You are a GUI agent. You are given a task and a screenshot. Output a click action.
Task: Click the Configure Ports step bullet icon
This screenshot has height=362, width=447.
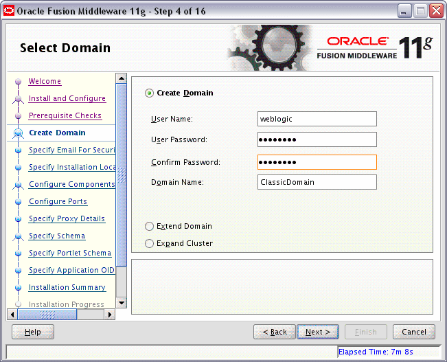pos(19,202)
